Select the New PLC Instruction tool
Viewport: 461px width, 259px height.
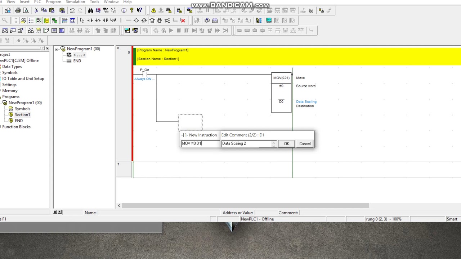[x=152, y=21]
